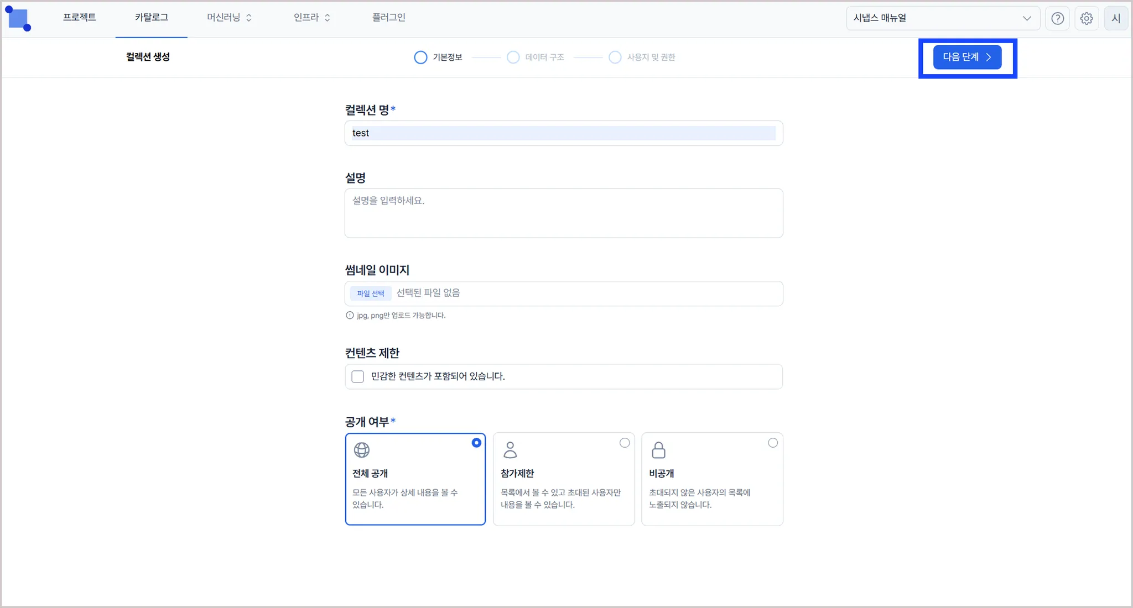Open the 플러그인 tab
The height and width of the screenshot is (608, 1133).
point(388,18)
